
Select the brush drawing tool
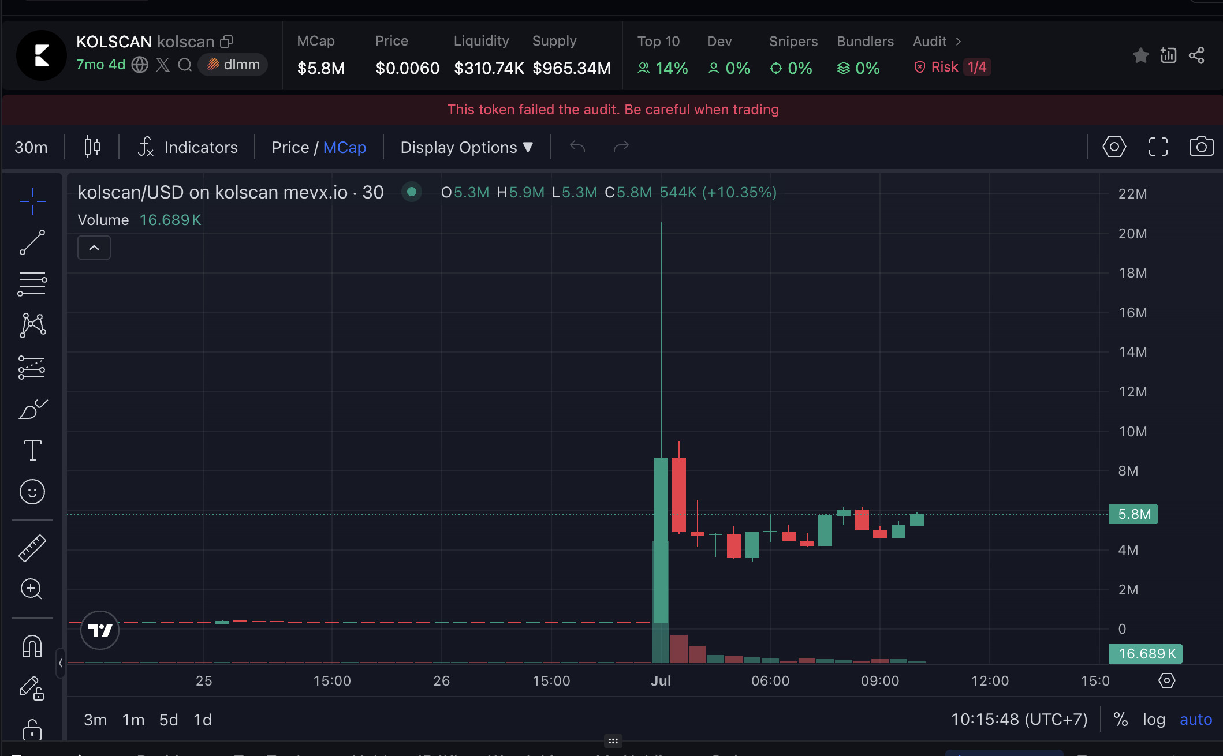(32, 409)
